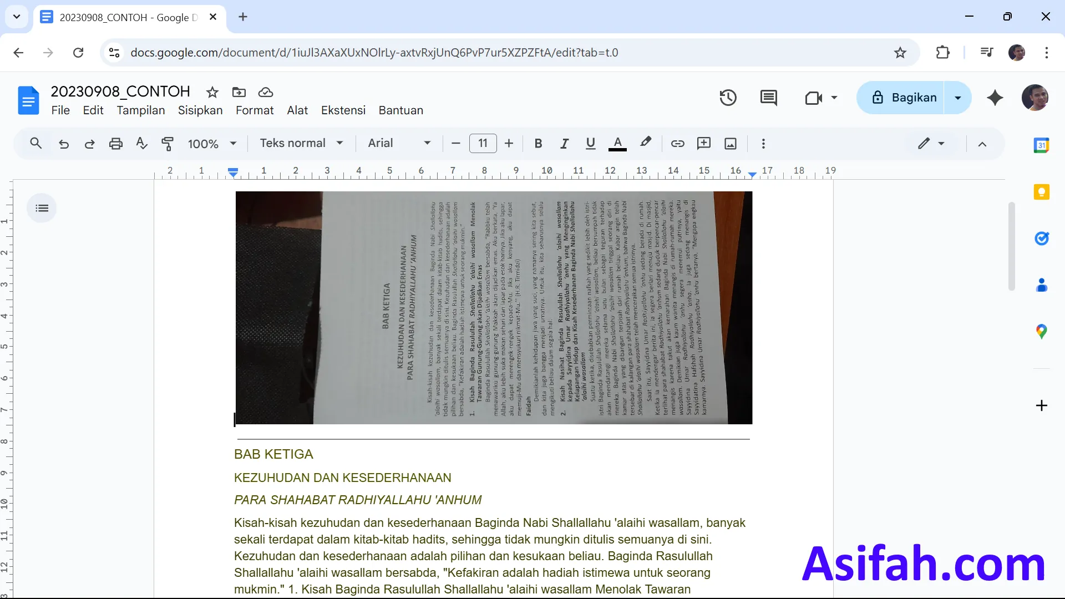Click the browser address bar URL
The image size is (1065, 599).
pos(374,53)
